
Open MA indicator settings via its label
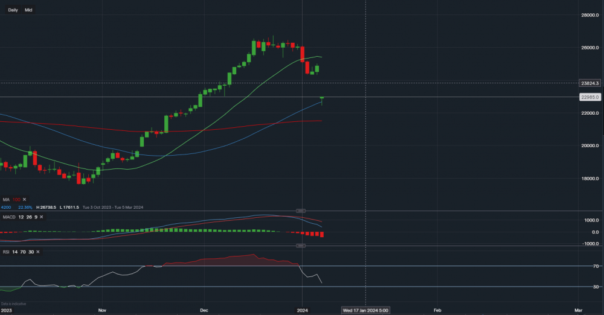click(5, 199)
